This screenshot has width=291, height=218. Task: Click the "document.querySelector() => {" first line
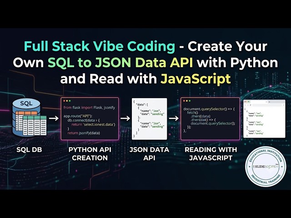point(209,109)
